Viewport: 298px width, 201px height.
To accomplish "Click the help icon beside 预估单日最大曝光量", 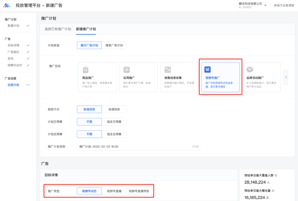I will click(x=273, y=191).
